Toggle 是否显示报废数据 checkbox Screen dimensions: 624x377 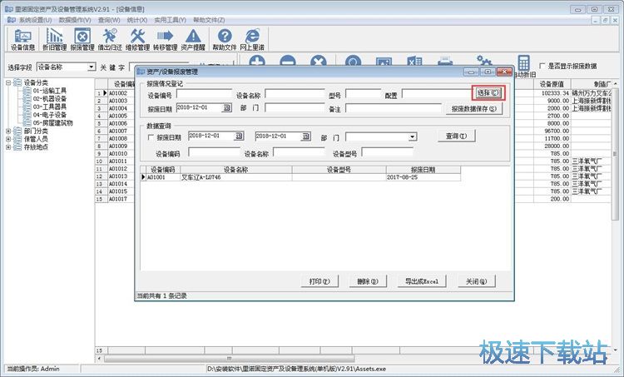click(x=542, y=66)
